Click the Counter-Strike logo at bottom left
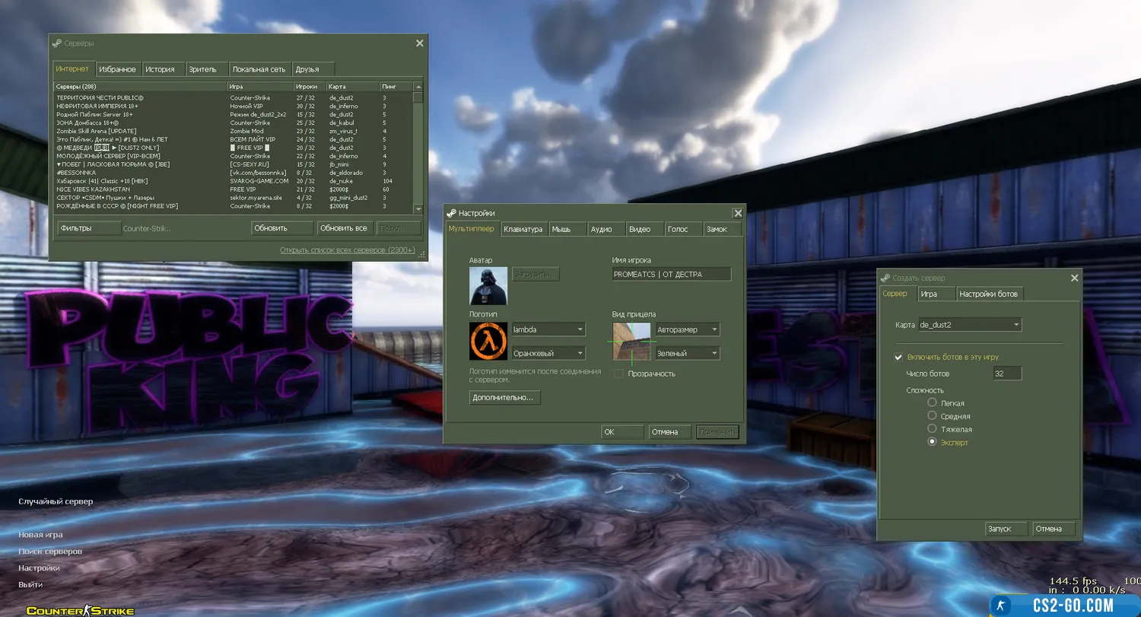1141x617 pixels. coord(80,610)
